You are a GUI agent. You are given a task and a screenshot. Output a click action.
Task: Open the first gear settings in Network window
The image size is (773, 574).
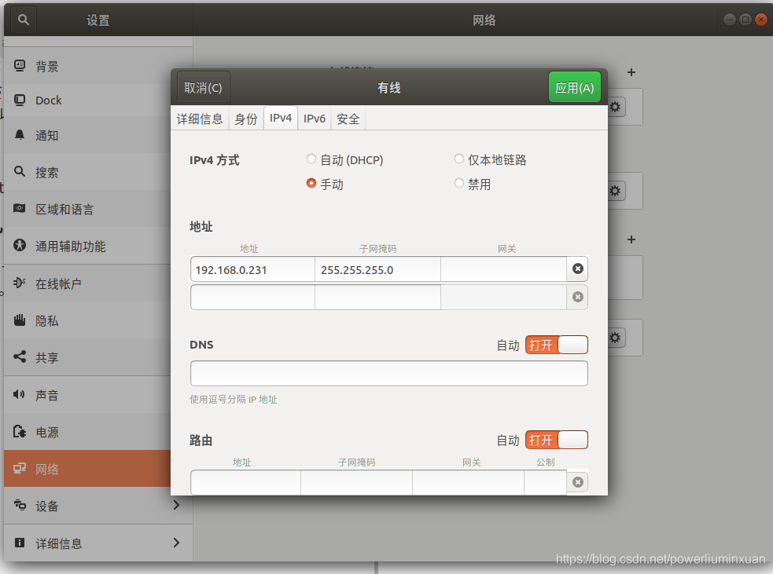(x=615, y=107)
